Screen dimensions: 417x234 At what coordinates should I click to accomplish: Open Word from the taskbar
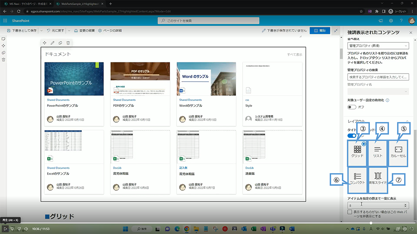(x=292, y=229)
